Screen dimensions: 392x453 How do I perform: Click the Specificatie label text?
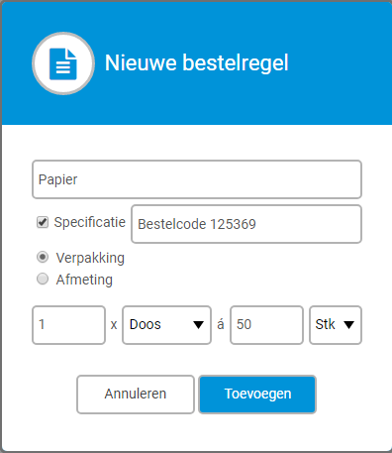pos(90,222)
